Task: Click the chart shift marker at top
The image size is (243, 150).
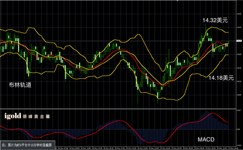Action: (178, 1)
